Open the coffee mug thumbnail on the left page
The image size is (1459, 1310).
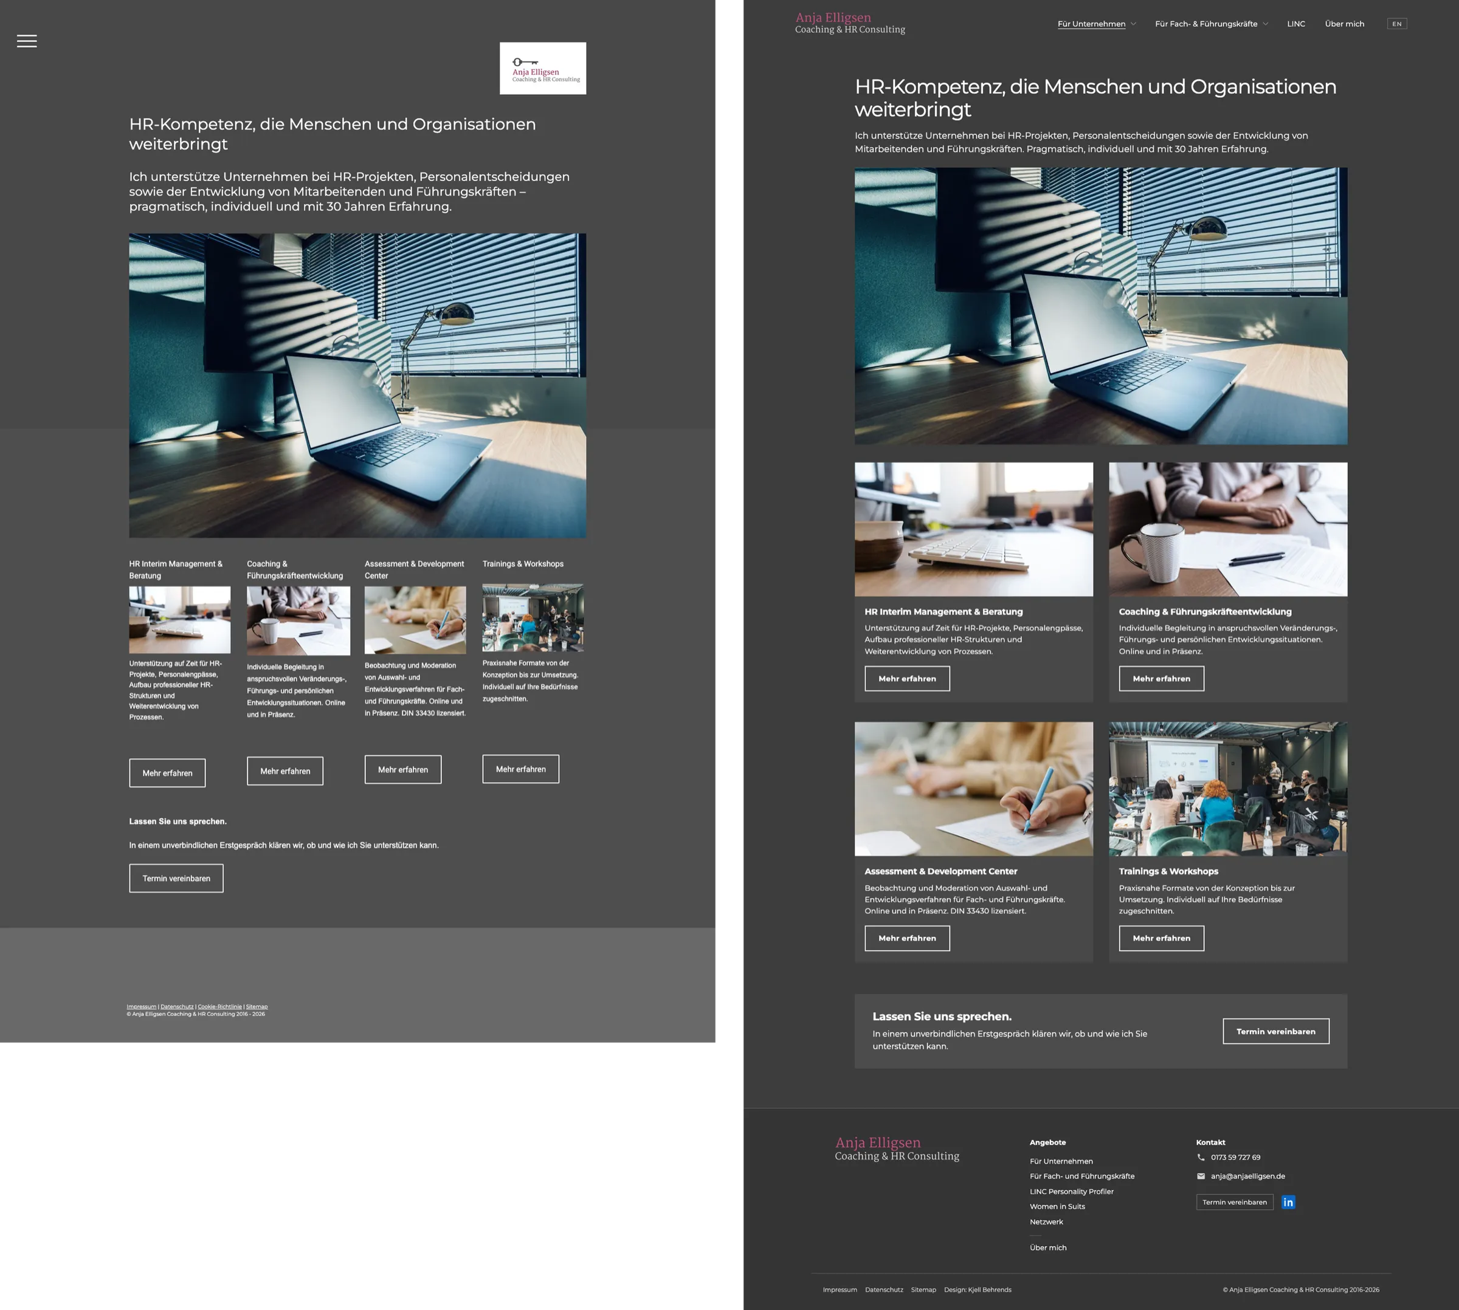298,620
